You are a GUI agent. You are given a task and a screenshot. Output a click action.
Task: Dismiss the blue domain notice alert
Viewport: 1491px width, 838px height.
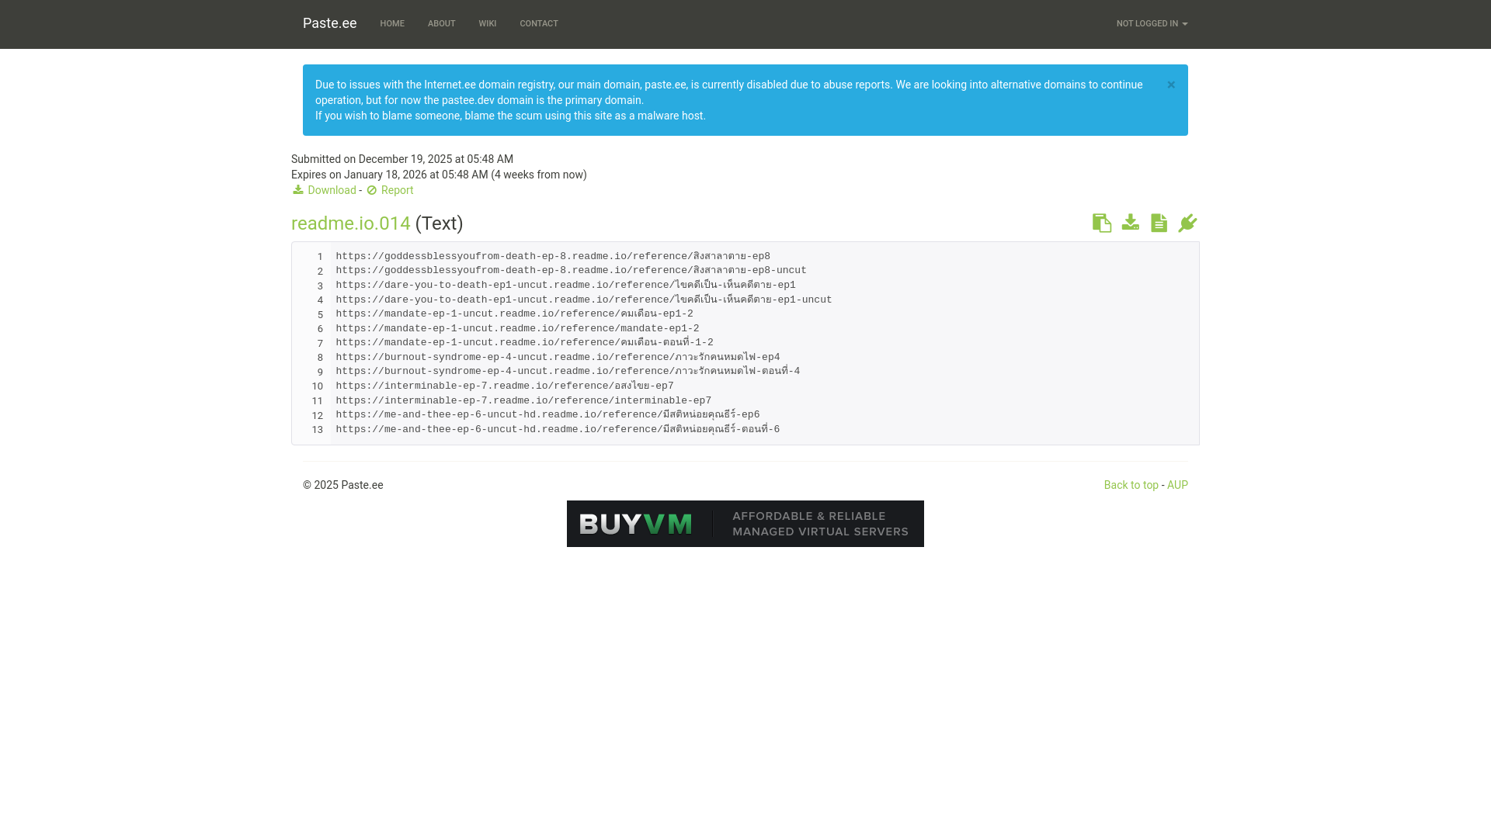[1171, 85]
